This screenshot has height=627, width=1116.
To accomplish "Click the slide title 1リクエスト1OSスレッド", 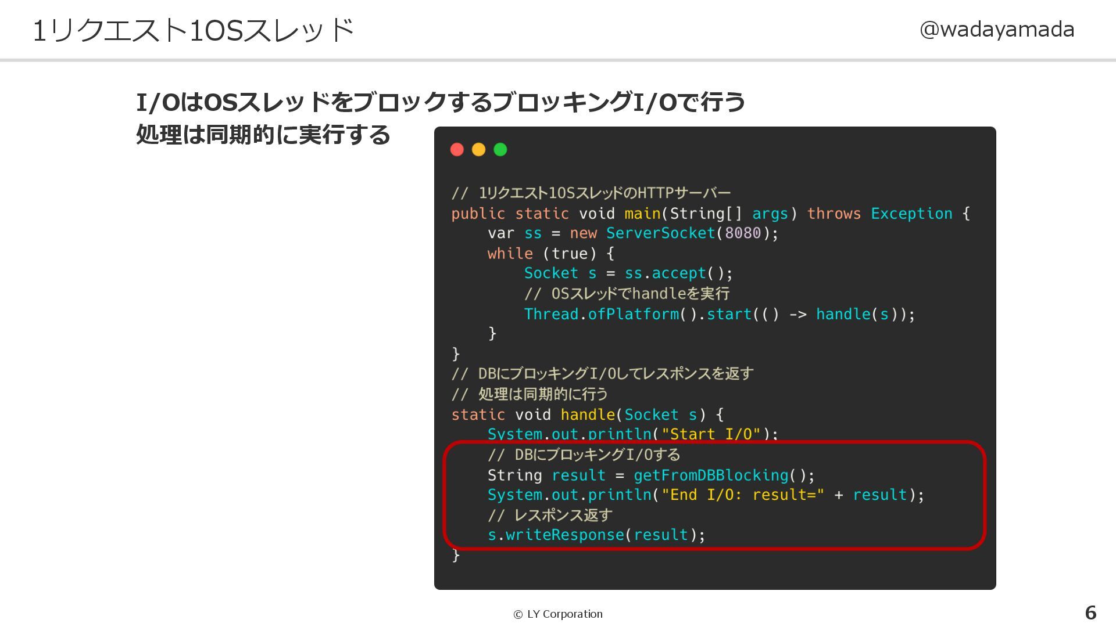I will click(194, 31).
